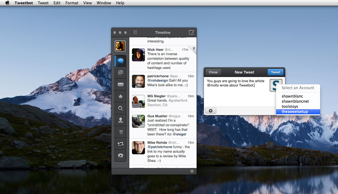Open Retweets icon in sidebar
The image size is (338, 194).
coord(121,144)
